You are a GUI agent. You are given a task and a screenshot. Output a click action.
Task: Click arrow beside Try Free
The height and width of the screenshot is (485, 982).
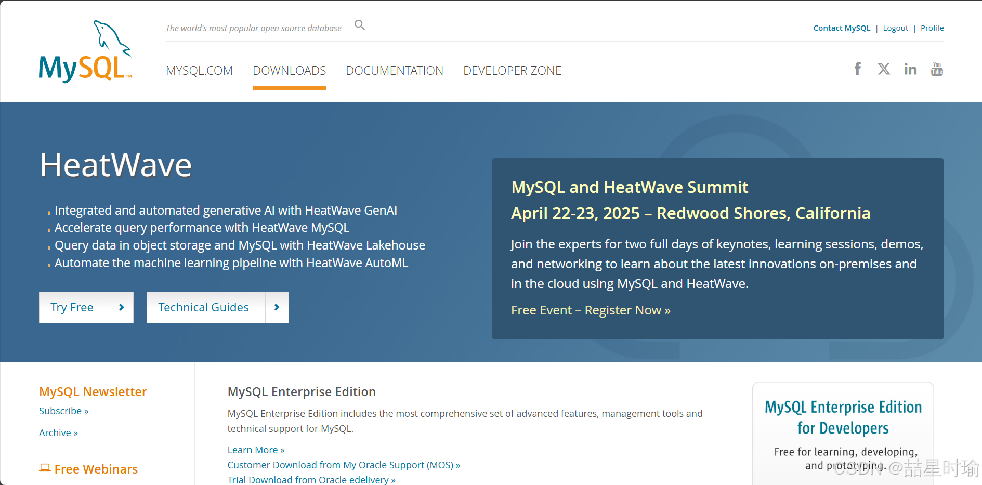tap(122, 307)
